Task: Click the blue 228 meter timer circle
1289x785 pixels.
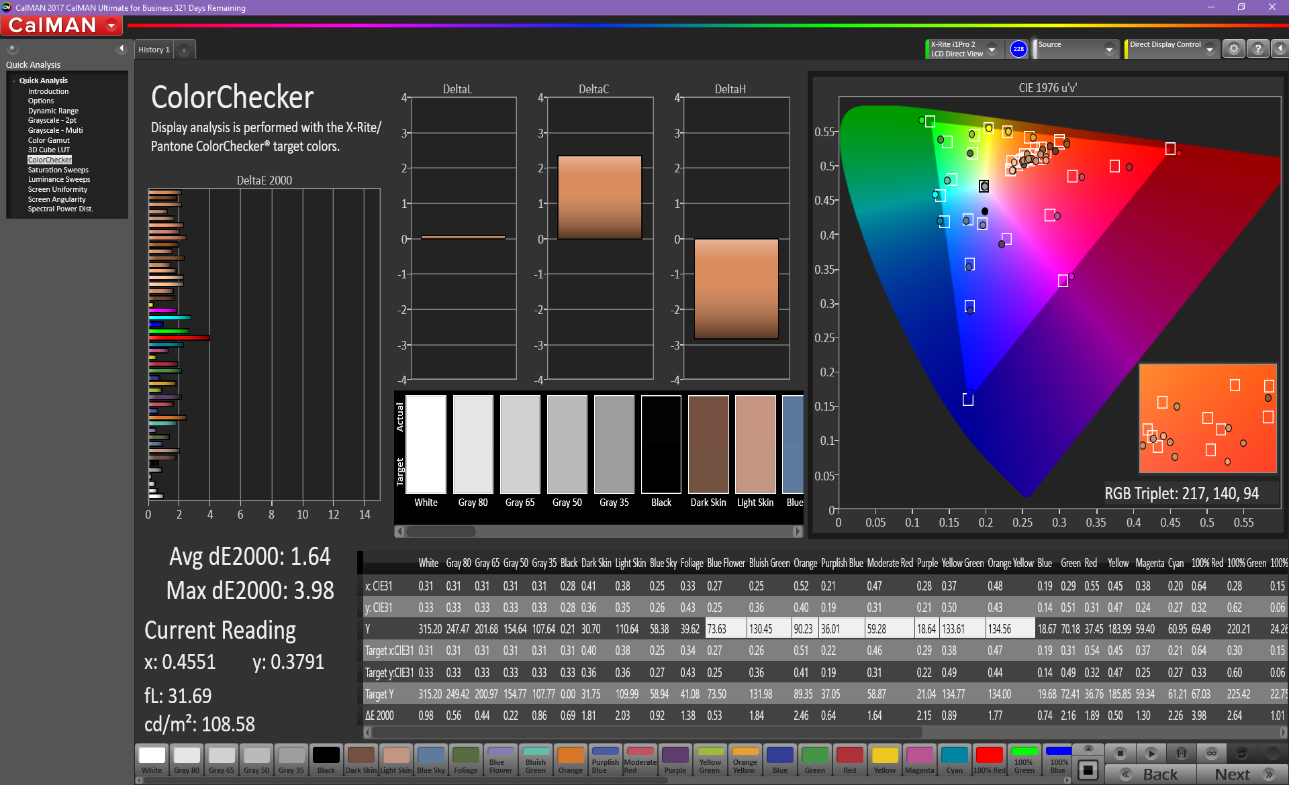Action: (1018, 49)
